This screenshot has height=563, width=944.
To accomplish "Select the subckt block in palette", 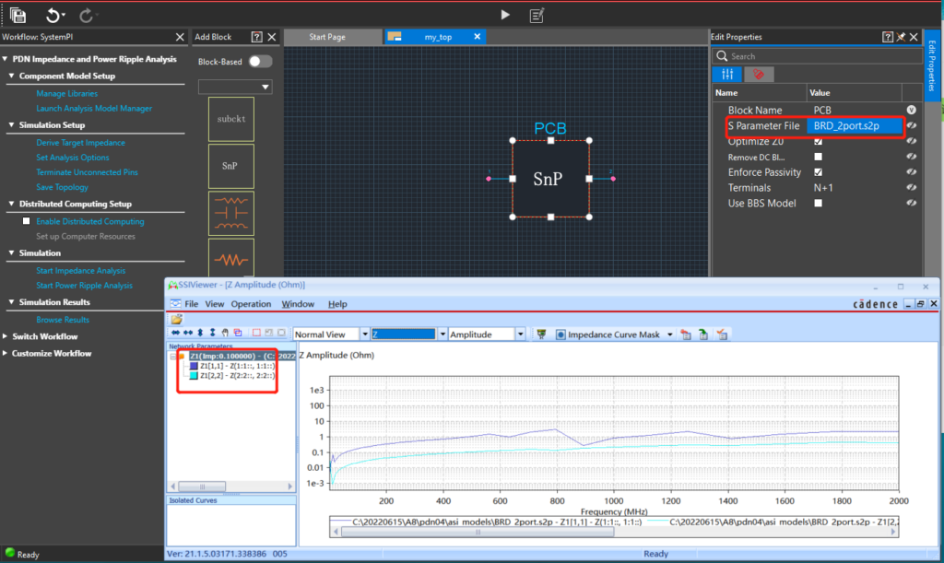I will tap(230, 119).
